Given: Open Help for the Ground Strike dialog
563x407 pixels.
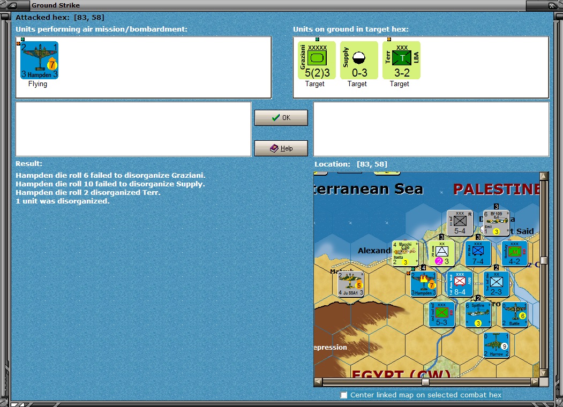Looking at the screenshot, I should click(281, 148).
